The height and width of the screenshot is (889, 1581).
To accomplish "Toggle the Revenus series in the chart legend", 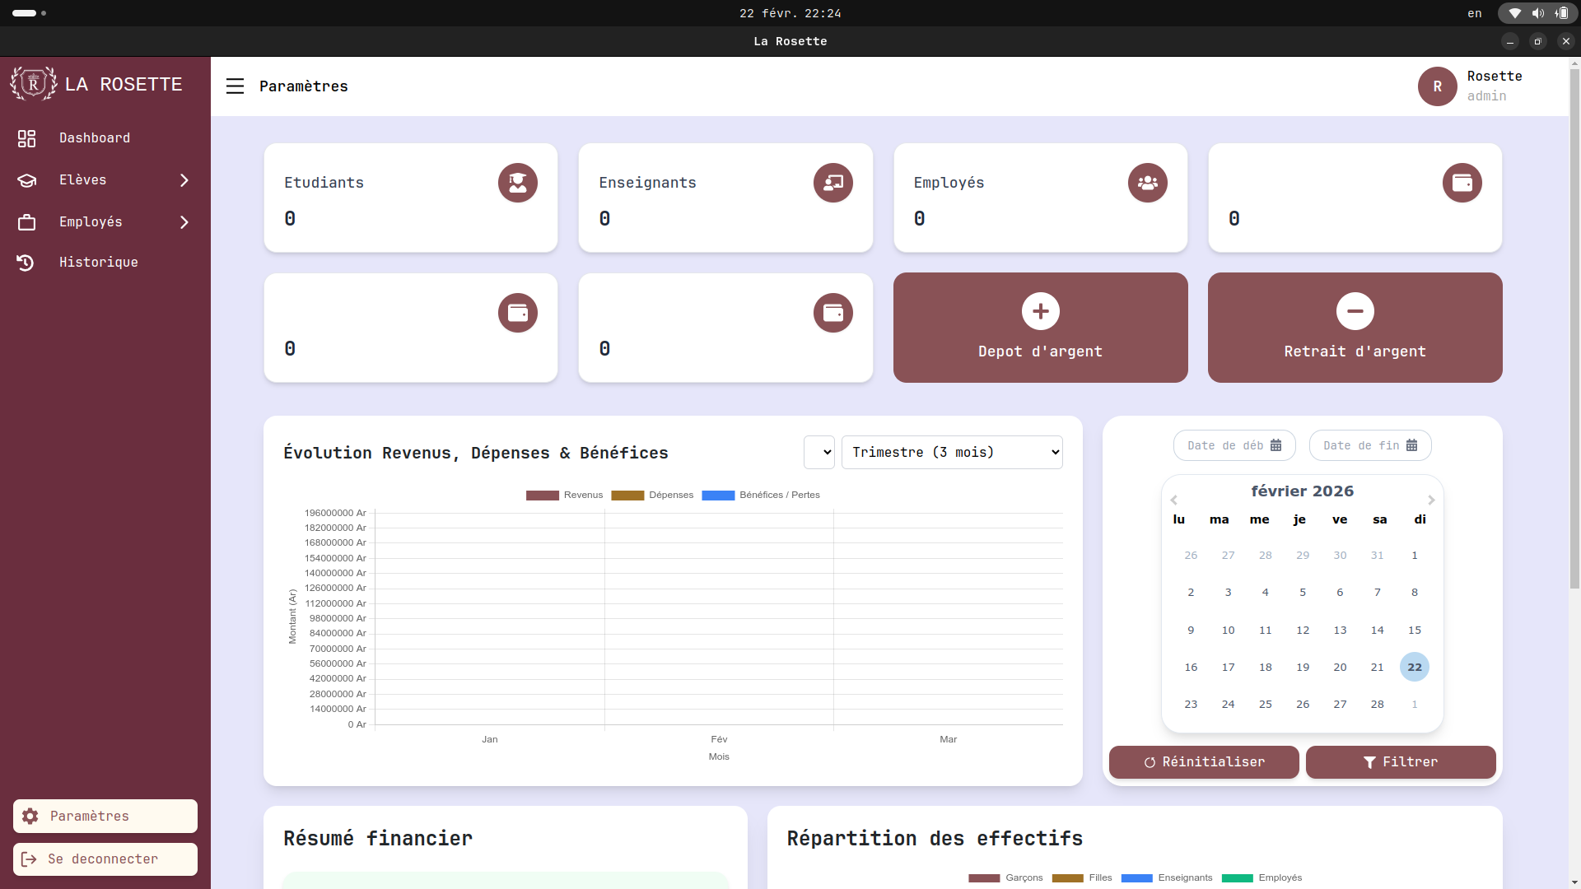I will (x=565, y=495).
